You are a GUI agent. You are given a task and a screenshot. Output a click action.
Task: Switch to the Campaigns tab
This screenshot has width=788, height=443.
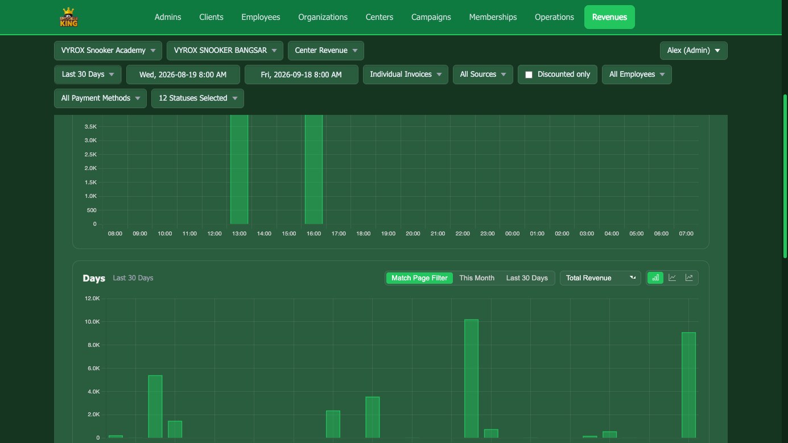coord(431,17)
